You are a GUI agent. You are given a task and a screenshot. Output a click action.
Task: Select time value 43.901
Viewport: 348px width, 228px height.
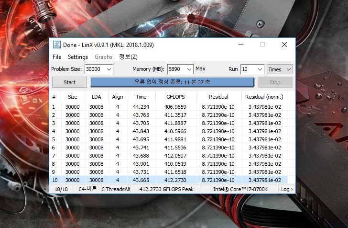coord(141,164)
